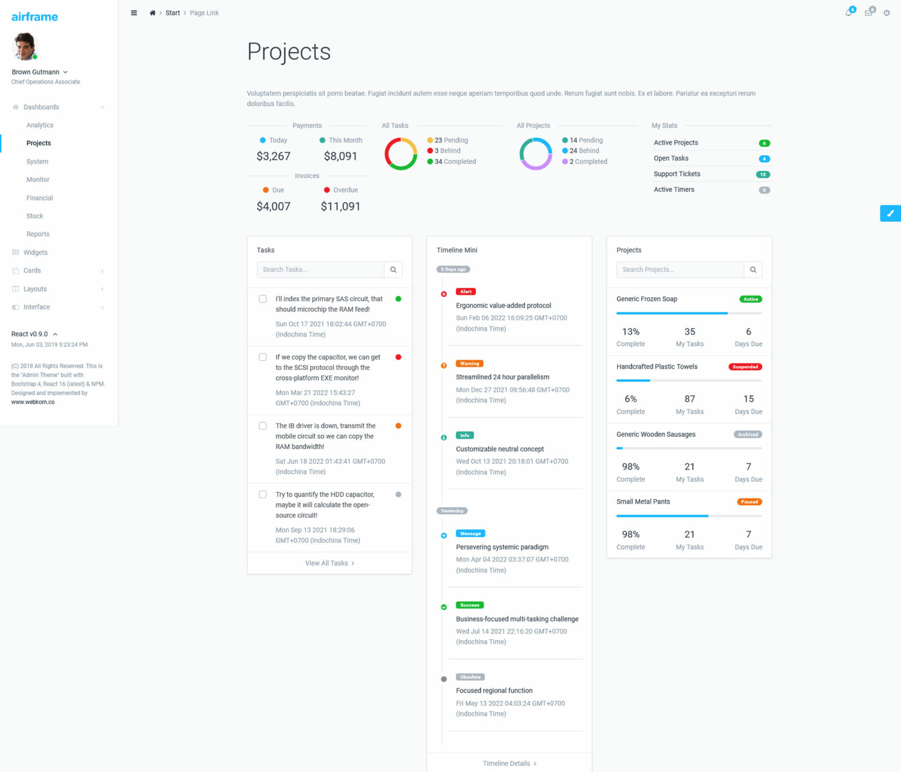Open the notifications bell icon

(x=848, y=12)
